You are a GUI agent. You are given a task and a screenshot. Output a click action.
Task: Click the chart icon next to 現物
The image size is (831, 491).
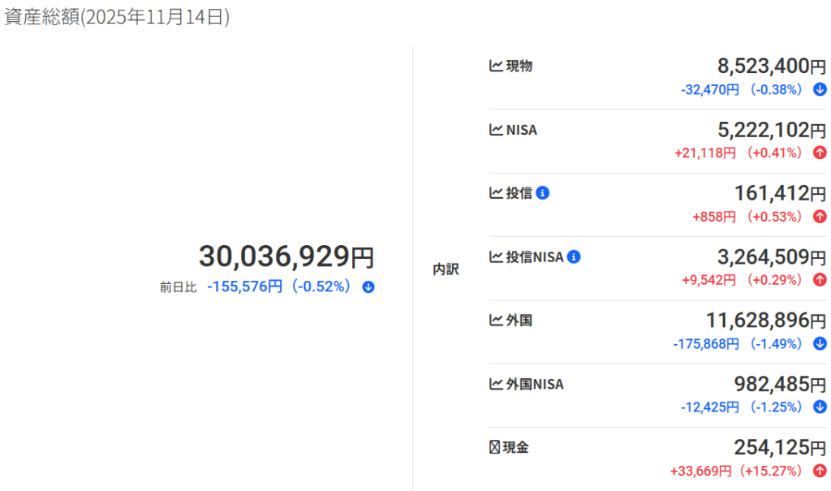coord(496,67)
